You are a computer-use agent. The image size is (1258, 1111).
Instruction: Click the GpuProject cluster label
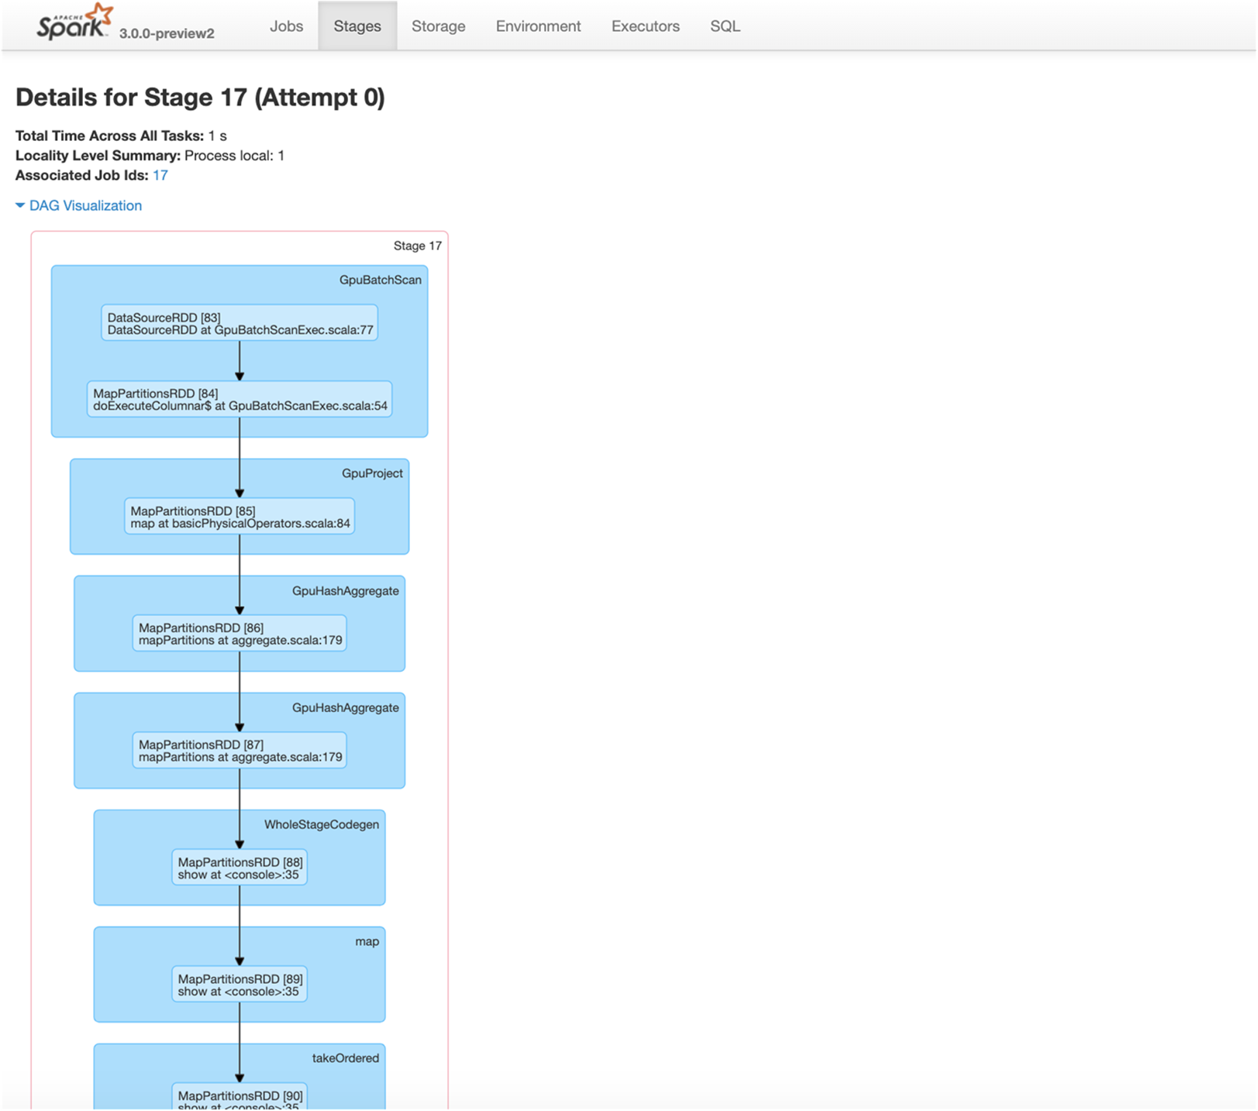click(x=372, y=473)
